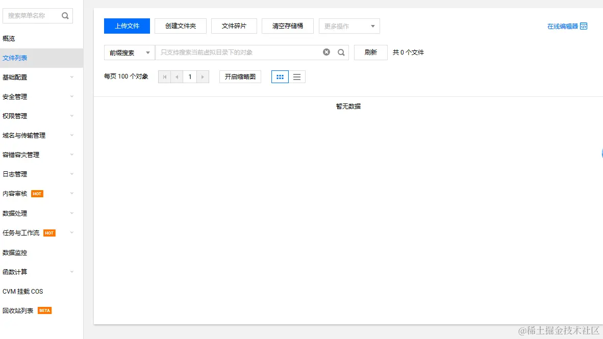
Task: Click the magnifier icon in the object search bar
Action: click(x=341, y=52)
